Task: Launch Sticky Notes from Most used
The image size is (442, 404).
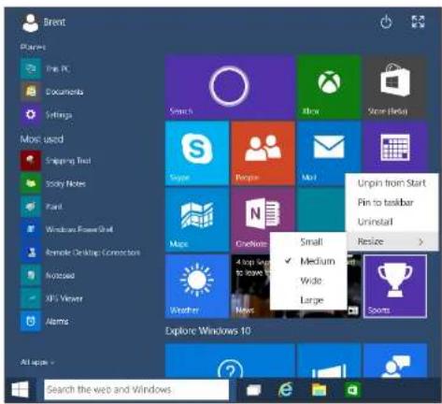Action: click(53, 183)
